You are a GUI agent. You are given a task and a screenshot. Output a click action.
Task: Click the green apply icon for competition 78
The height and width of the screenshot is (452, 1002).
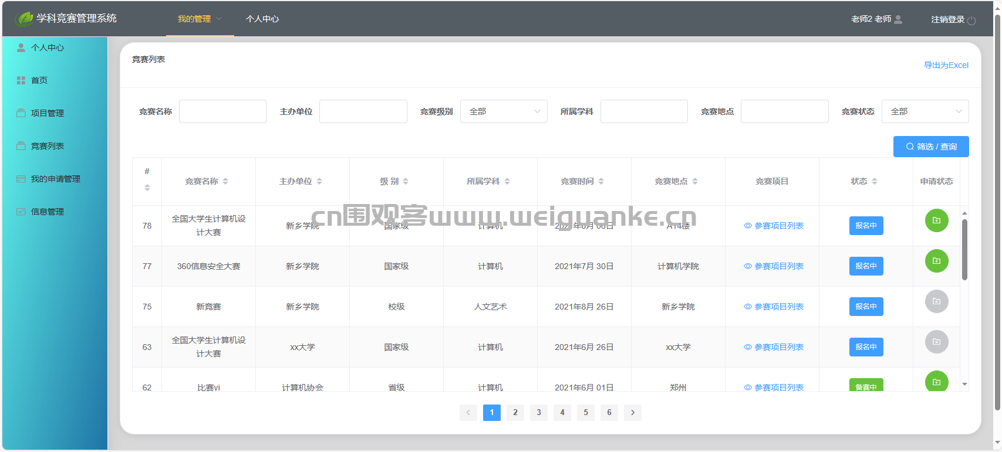click(936, 220)
